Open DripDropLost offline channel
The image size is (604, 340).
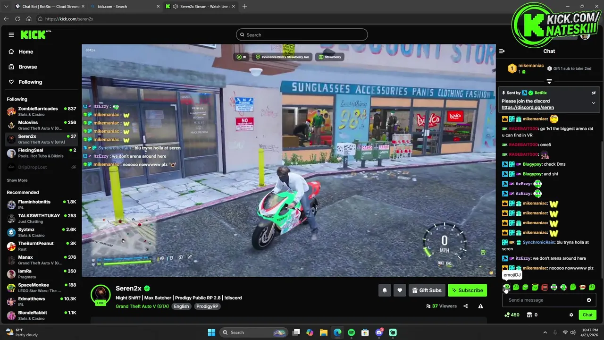(42, 167)
